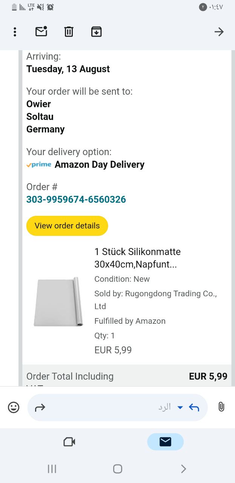Tap the Silikonmatte product thumbnail
The image size is (235, 483).
(58, 302)
